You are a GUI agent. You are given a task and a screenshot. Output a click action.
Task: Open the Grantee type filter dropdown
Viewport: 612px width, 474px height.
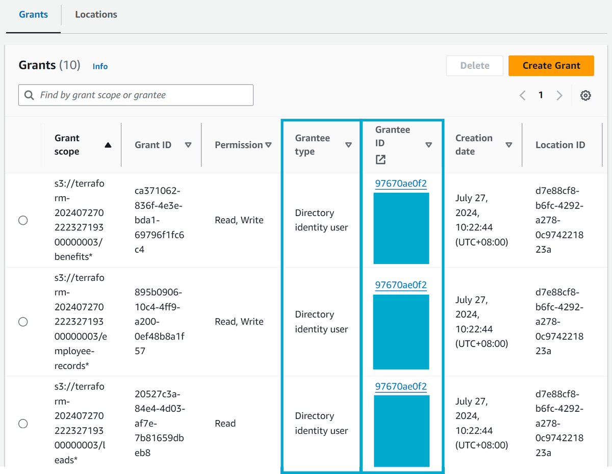pos(349,145)
